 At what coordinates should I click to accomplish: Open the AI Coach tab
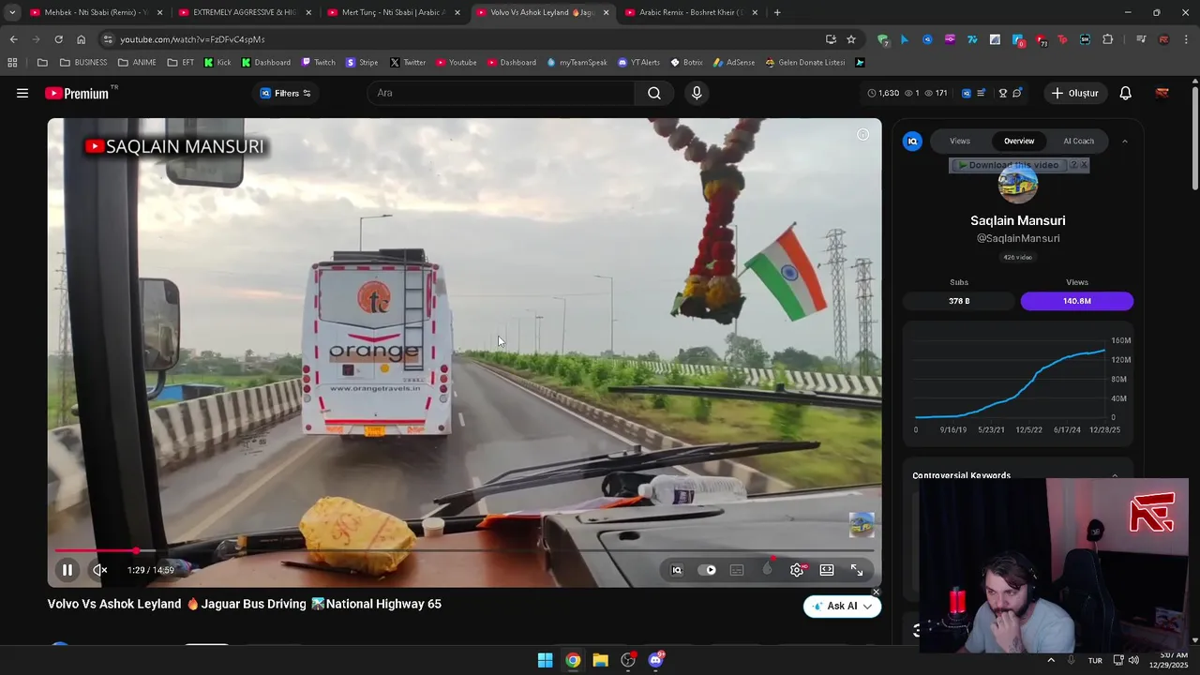point(1078,141)
